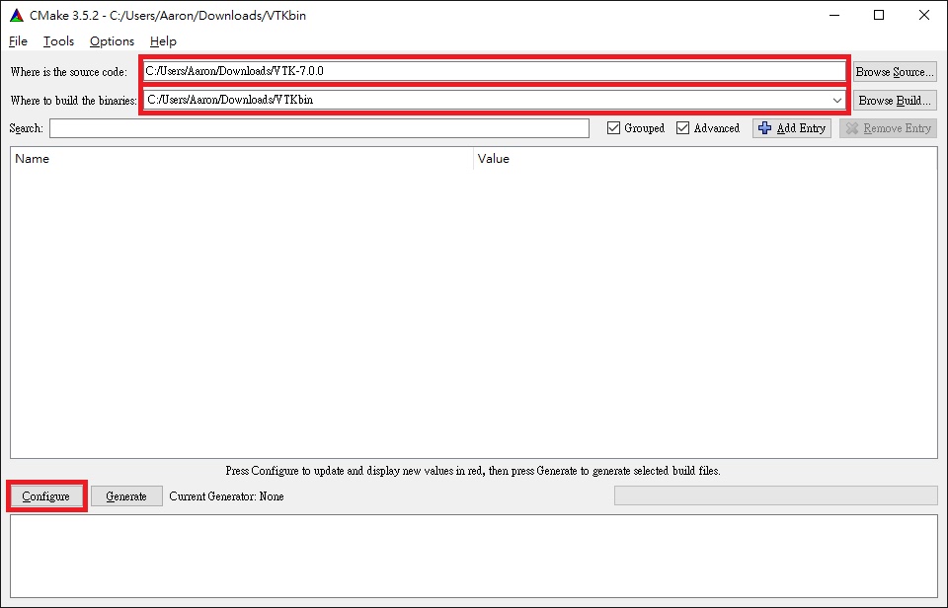948x608 pixels.
Task: Click the Add Entry button
Action: [792, 128]
